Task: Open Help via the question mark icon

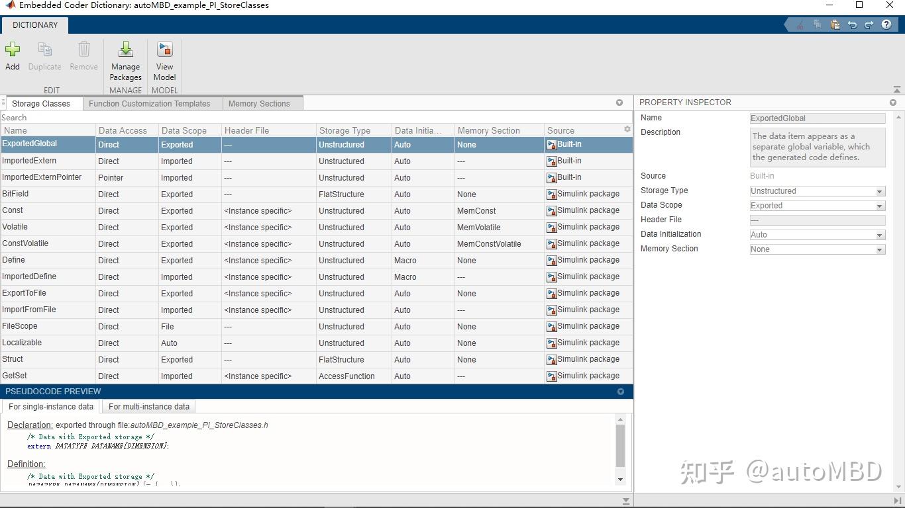Action: point(886,24)
